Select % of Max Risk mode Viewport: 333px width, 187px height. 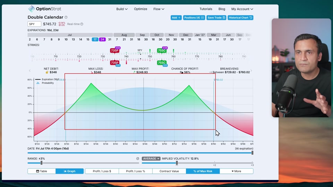click(x=203, y=171)
